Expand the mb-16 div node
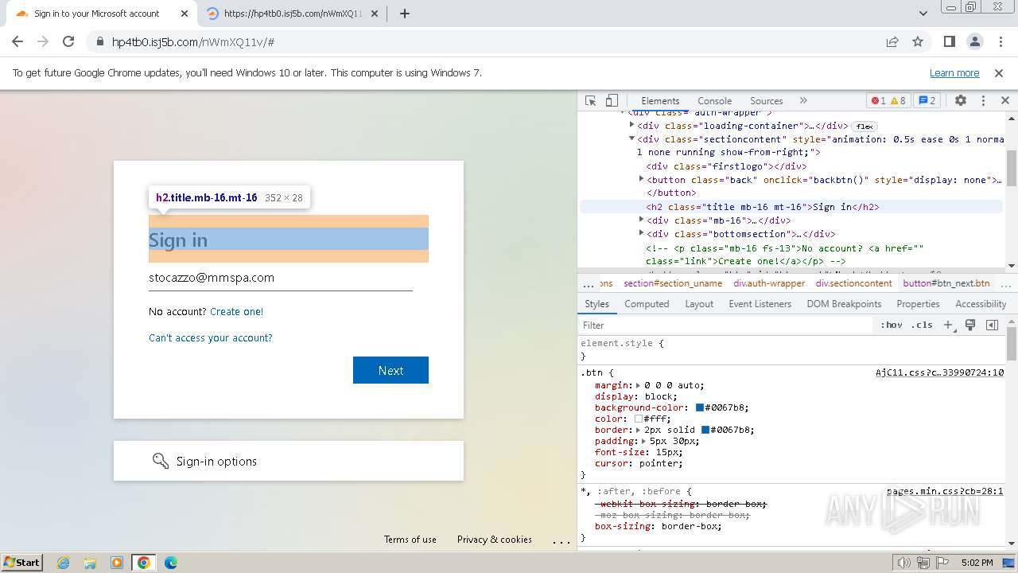The height and width of the screenshot is (573, 1018). 642,220
